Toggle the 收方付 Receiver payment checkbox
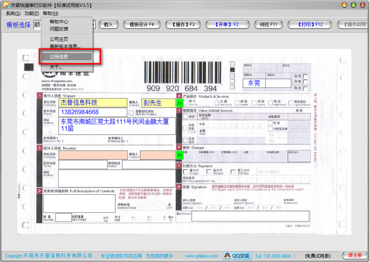 click(208, 172)
